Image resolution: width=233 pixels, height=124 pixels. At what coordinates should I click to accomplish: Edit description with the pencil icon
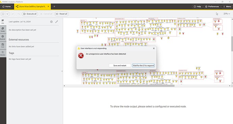pos(57,22)
